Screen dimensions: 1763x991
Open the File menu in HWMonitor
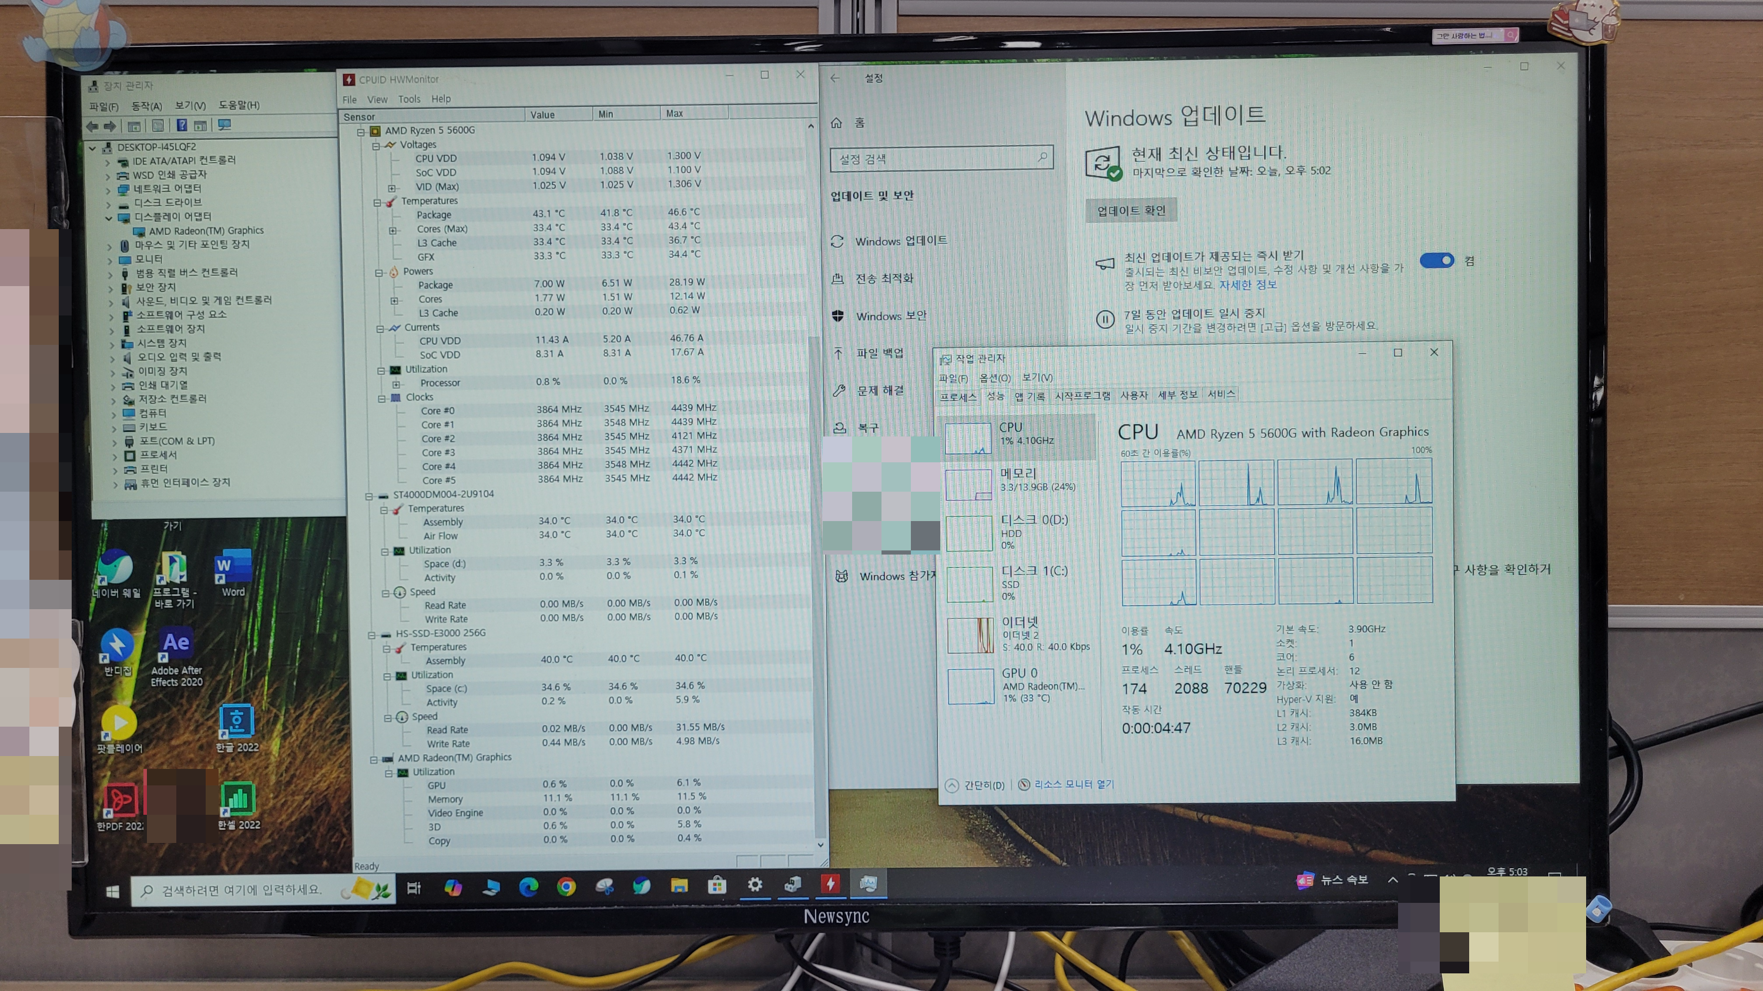pos(349,100)
